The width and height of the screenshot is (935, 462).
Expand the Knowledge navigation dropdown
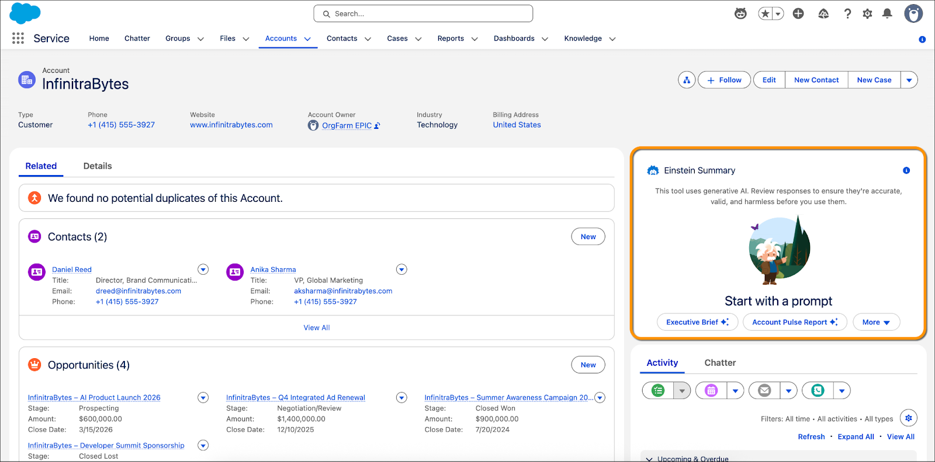612,39
